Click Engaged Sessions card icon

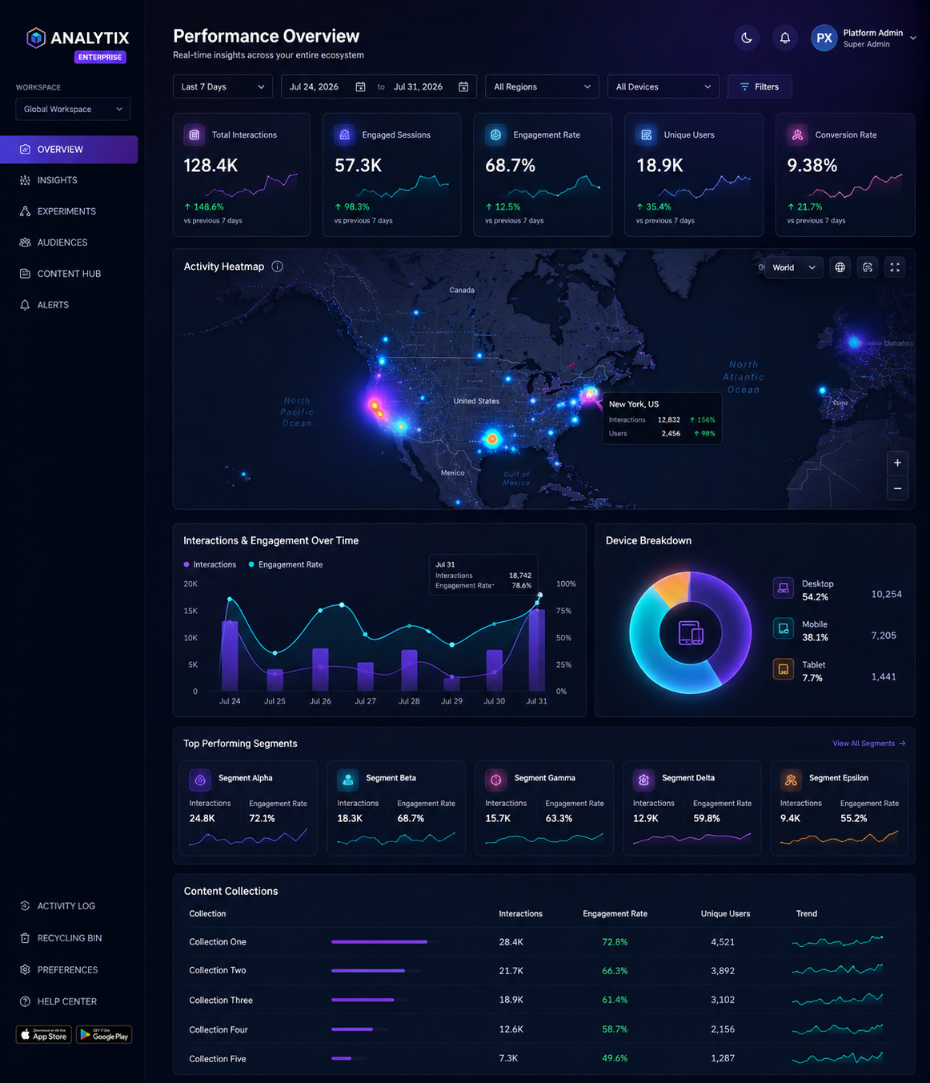[x=345, y=135]
